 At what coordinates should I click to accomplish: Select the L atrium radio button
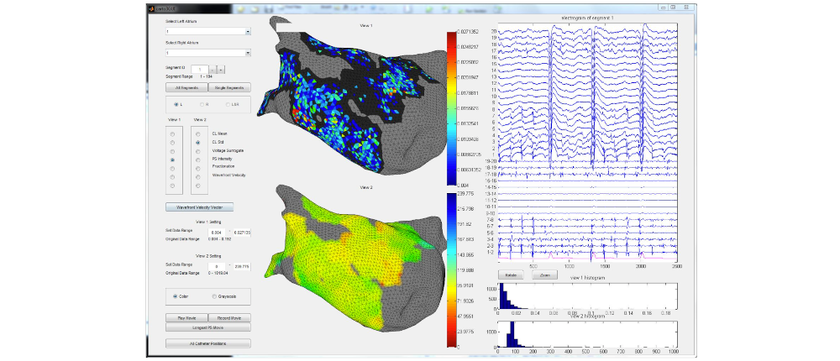(x=176, y=104)
